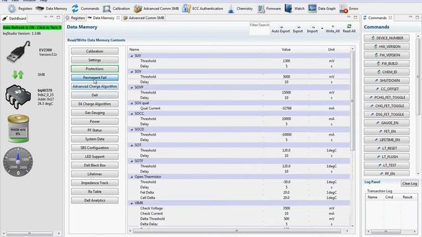Send the LT_RESET command
Image resolution: width=422 pixels, height=237 pixels.
click(387, 148)
